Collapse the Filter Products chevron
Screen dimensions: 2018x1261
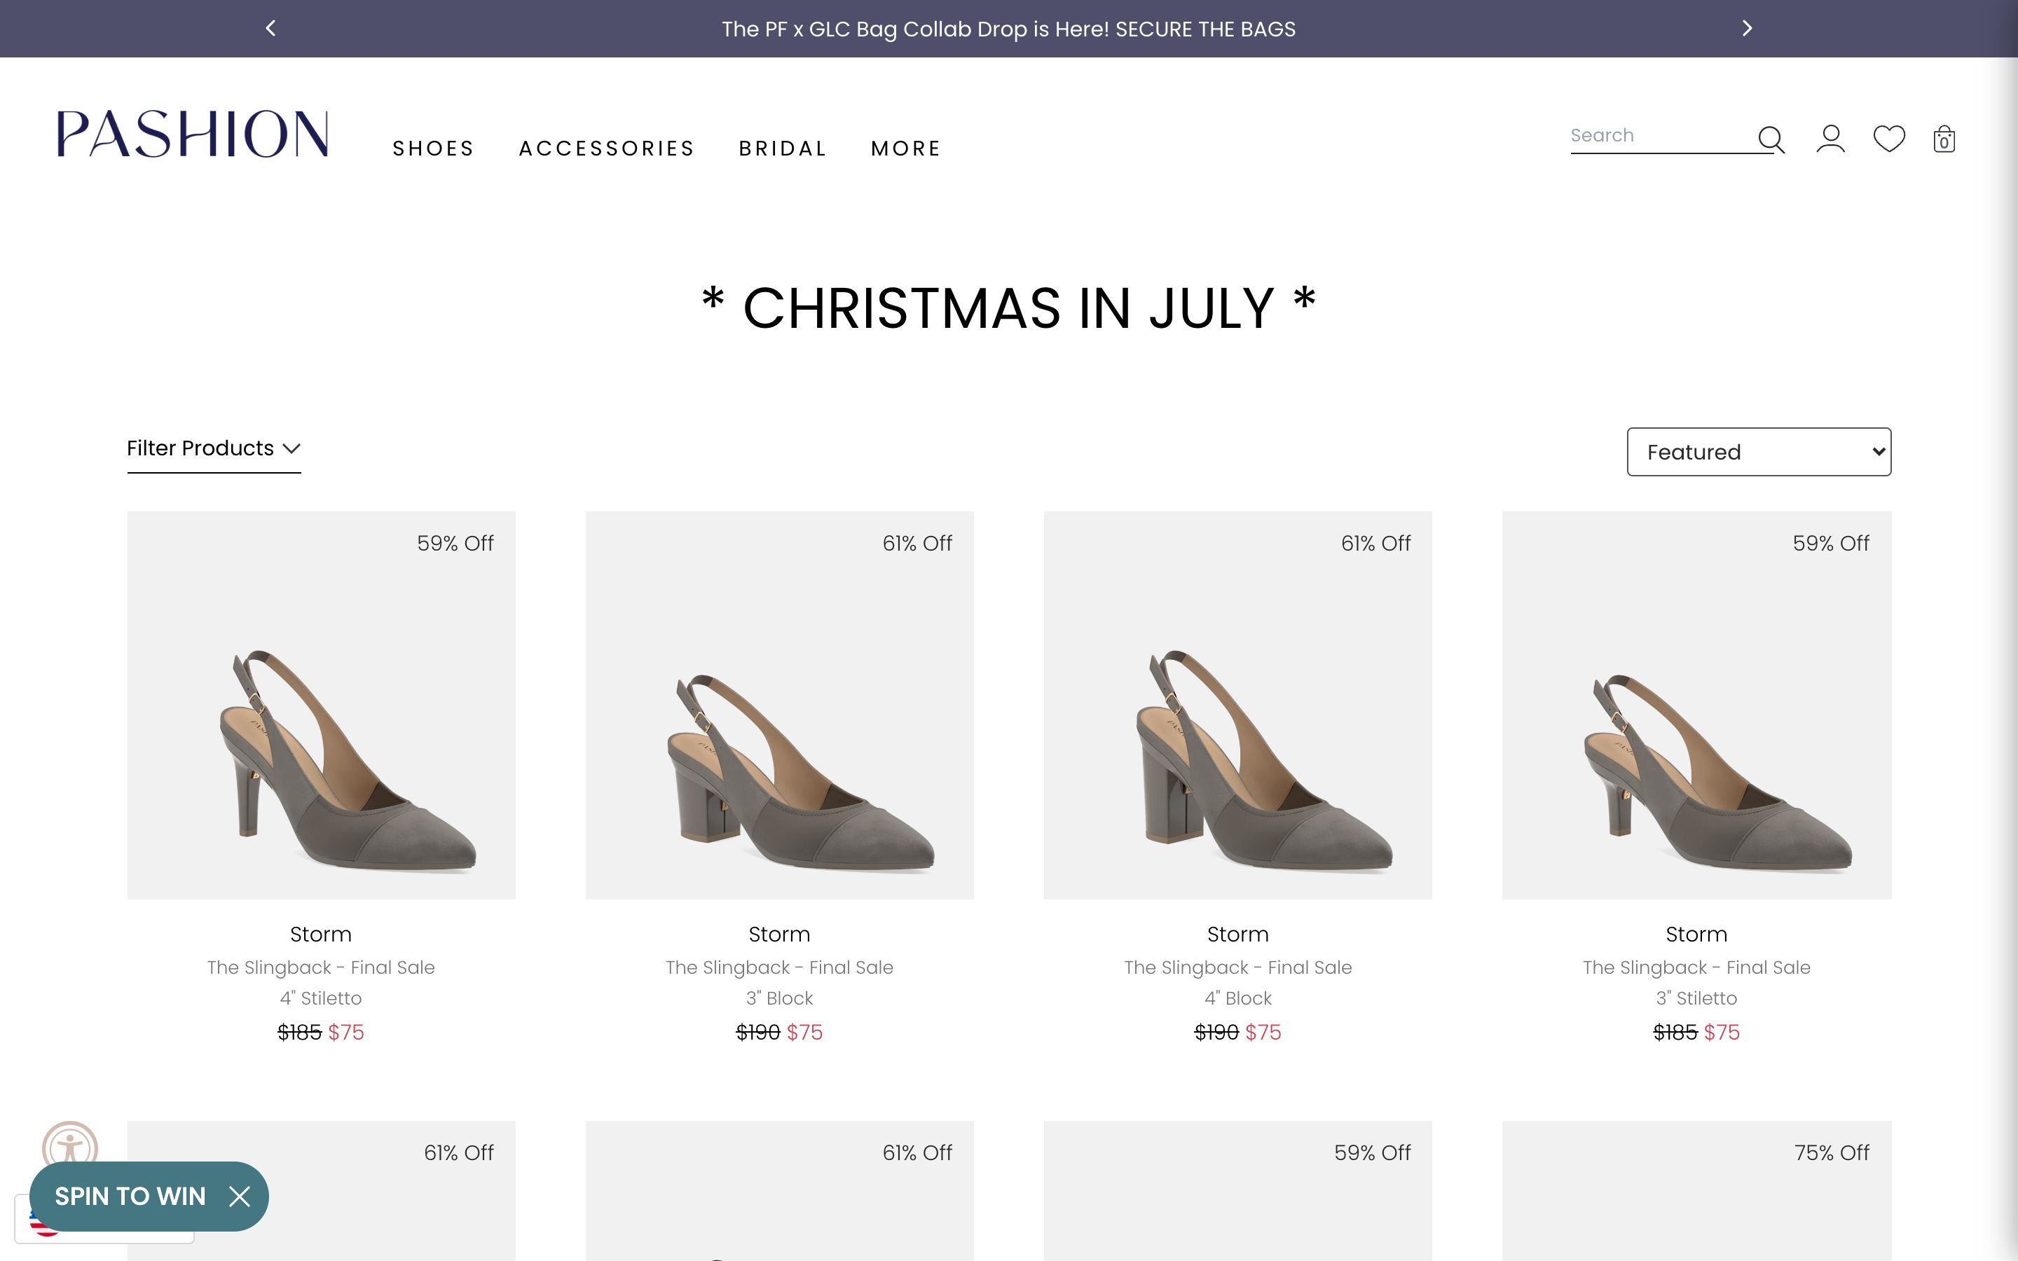[292, 448]
